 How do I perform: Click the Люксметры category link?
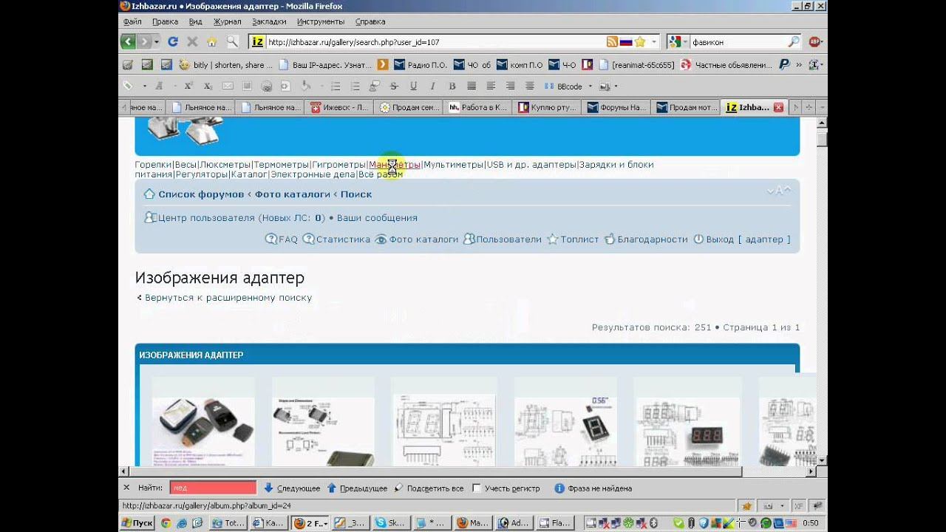tap(225, 165)
